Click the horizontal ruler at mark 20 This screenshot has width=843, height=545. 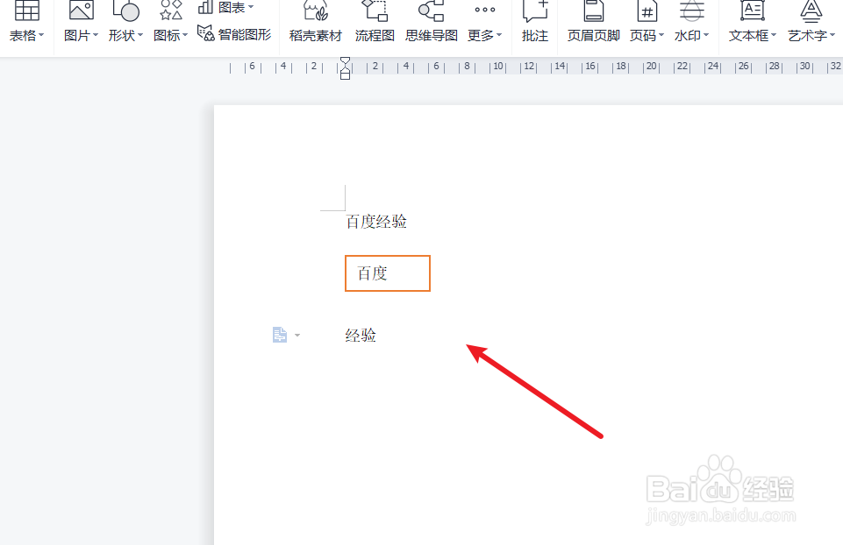(651, 66)
